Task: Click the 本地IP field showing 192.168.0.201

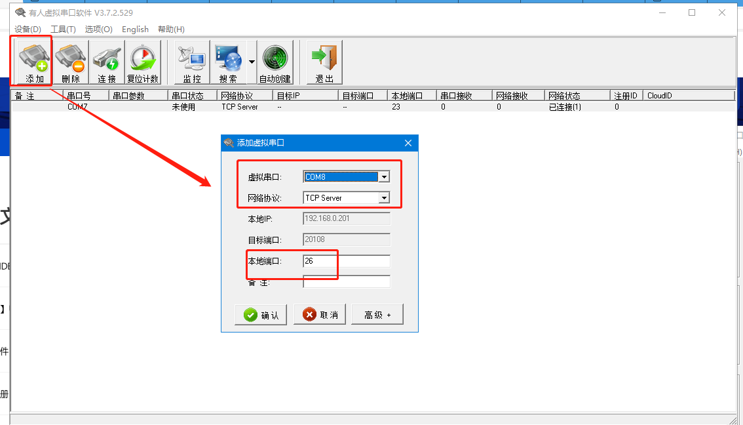Action: click(x=347, y=218)
